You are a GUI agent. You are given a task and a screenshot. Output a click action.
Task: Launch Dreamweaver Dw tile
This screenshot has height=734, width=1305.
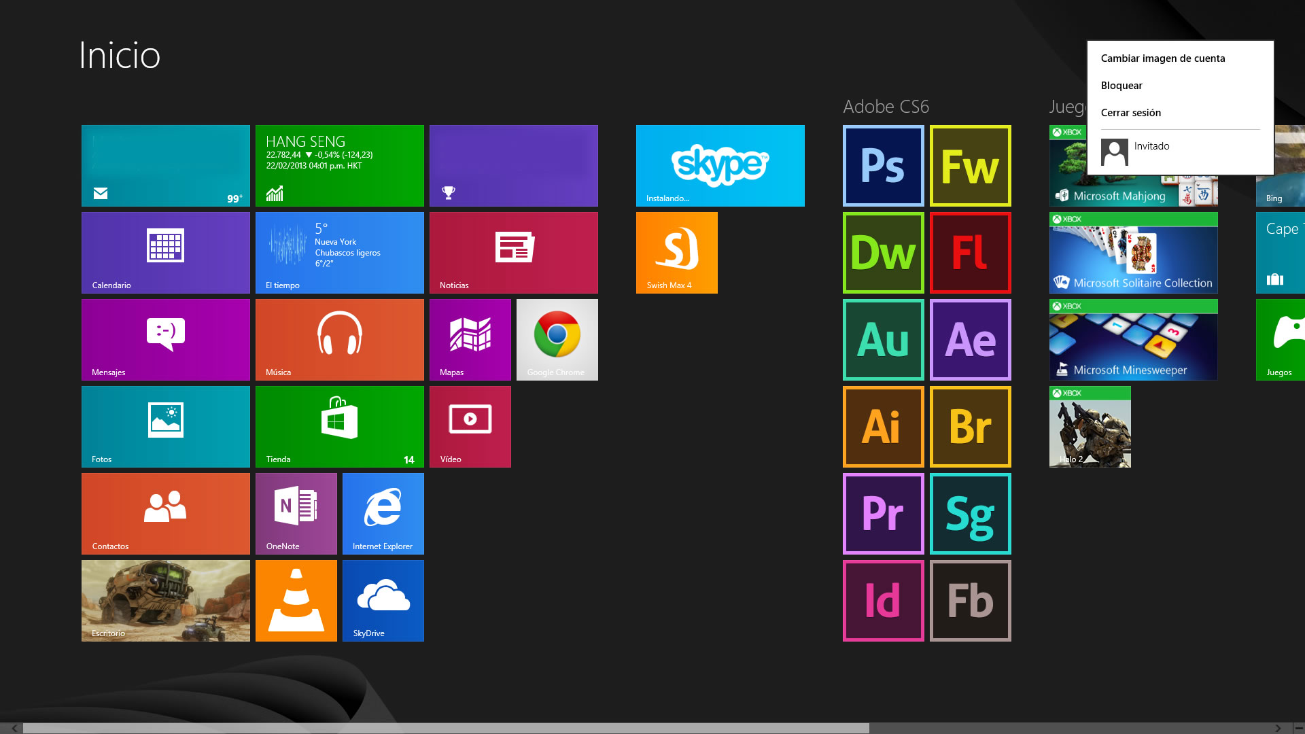884,253
